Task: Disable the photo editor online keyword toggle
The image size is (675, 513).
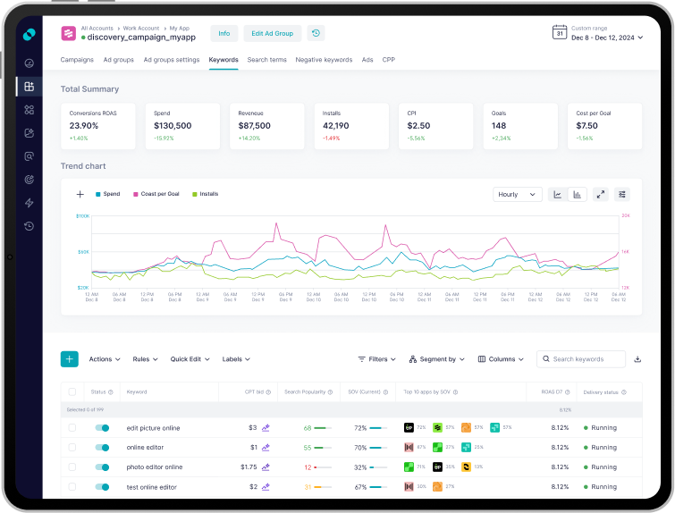Action: [102, 467]
